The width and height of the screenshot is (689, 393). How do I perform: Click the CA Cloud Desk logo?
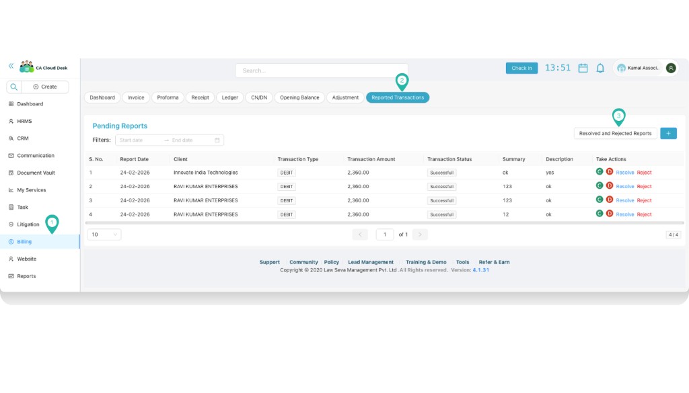27,66
